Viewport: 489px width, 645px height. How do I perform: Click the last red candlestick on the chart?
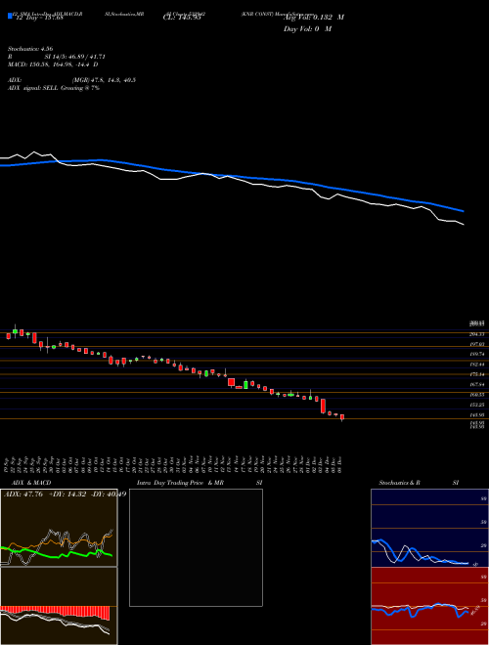click(x=342, y=417)
